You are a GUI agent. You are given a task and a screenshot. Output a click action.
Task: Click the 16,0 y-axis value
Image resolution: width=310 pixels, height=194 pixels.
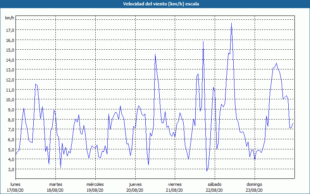10,40
